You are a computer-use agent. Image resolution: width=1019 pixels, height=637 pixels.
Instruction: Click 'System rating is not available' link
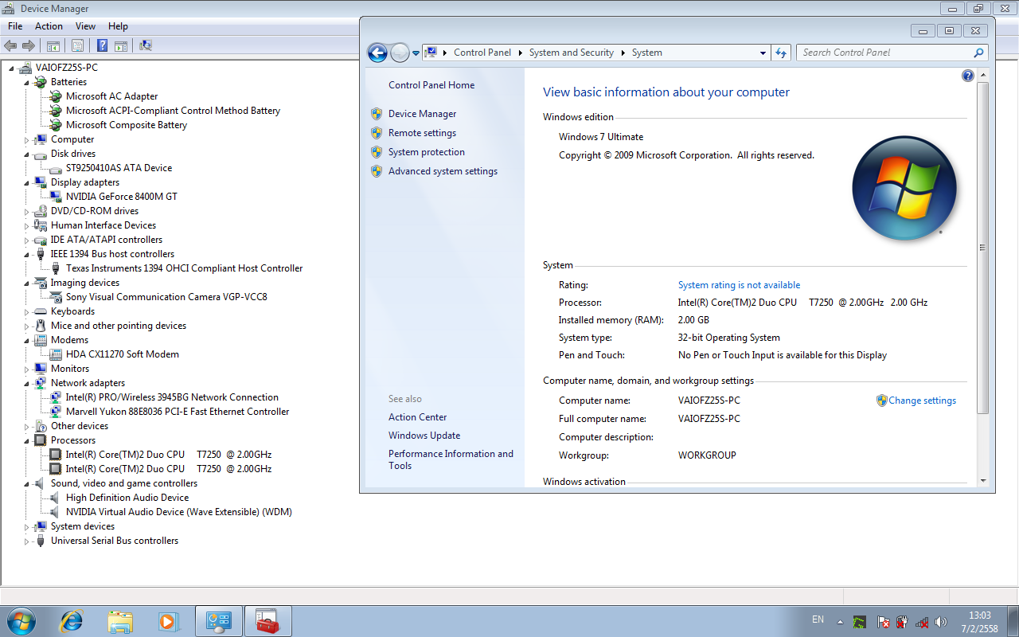point(739,285)
